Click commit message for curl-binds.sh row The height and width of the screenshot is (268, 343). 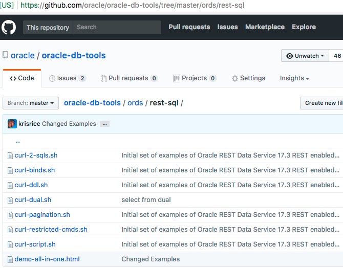[x=230, y=170]
